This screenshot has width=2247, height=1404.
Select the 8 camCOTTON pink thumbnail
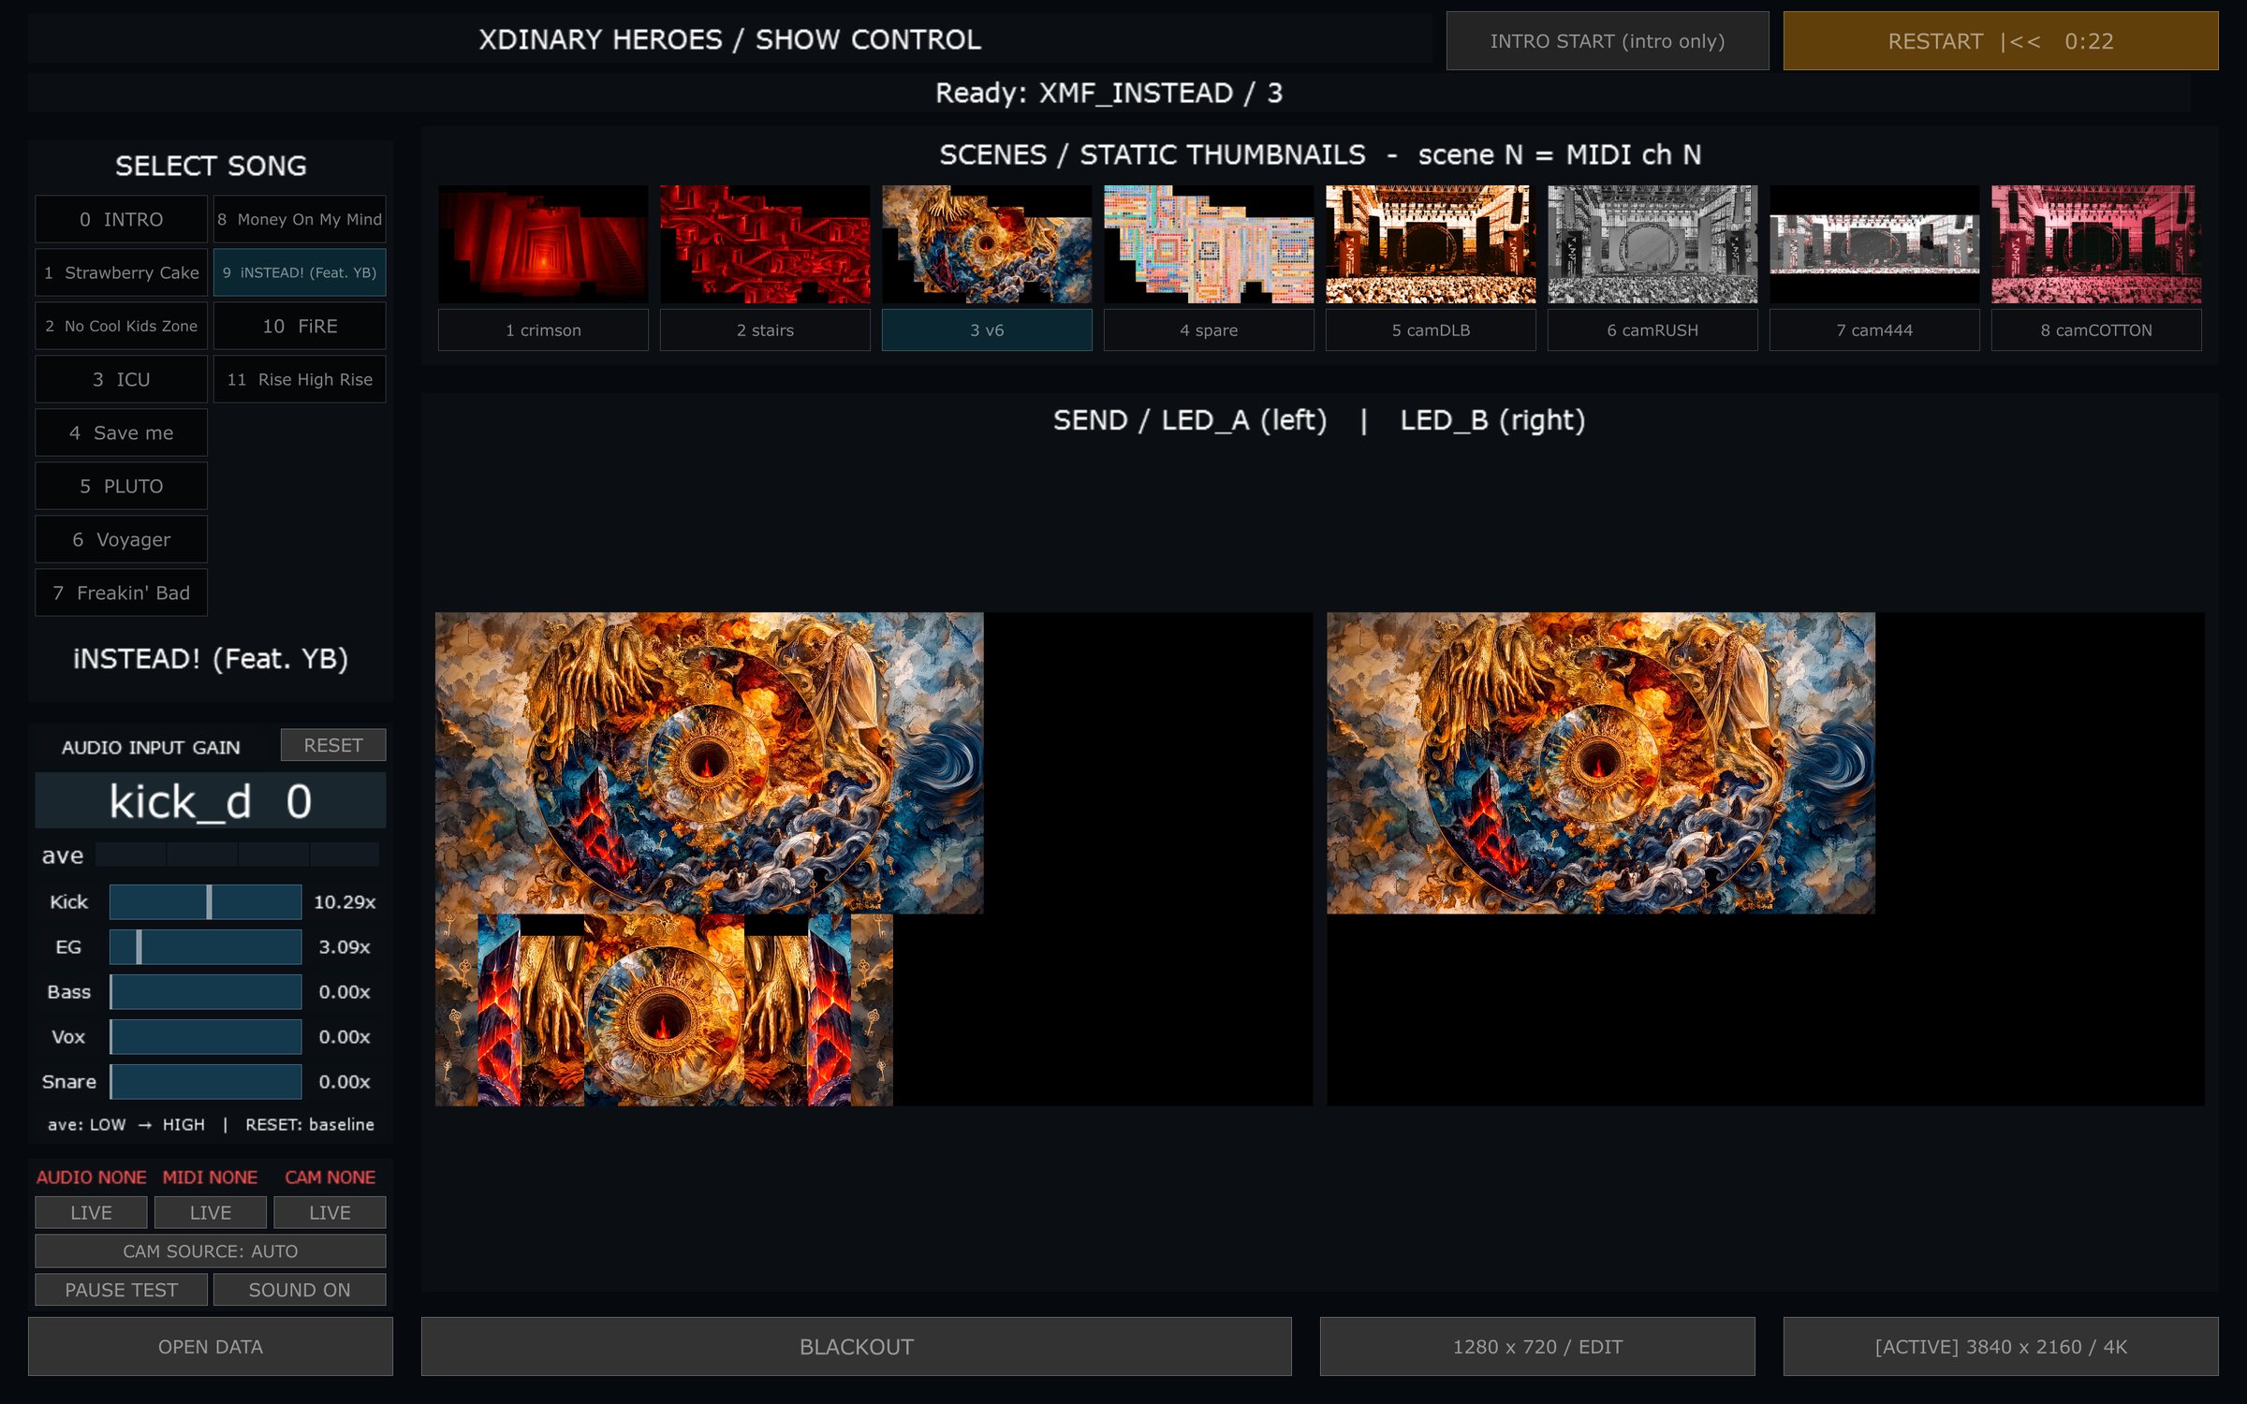click(x=2096, y=244)
